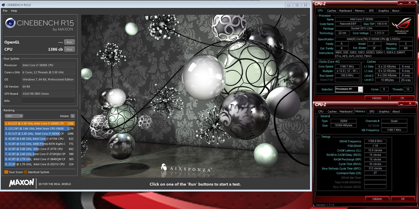Click OK in upper CPU-Z window
The image size is (419, 209).
pyautogui.click(x=402, y=98)
